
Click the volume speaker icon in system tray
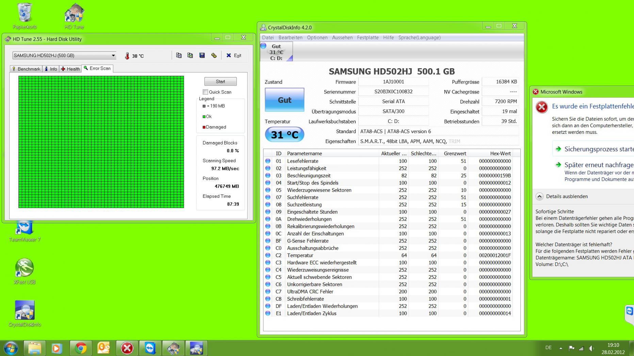tap(591, 348)
